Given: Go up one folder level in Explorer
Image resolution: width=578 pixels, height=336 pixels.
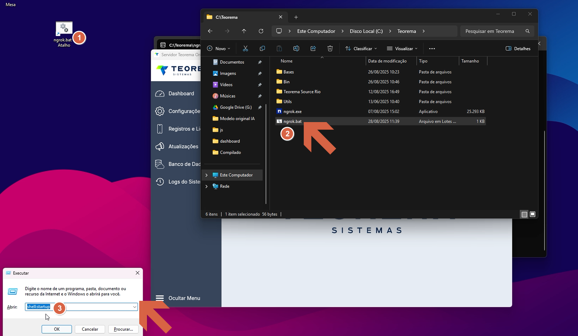Looking at the screenshot, I should (x=244, y=31).
